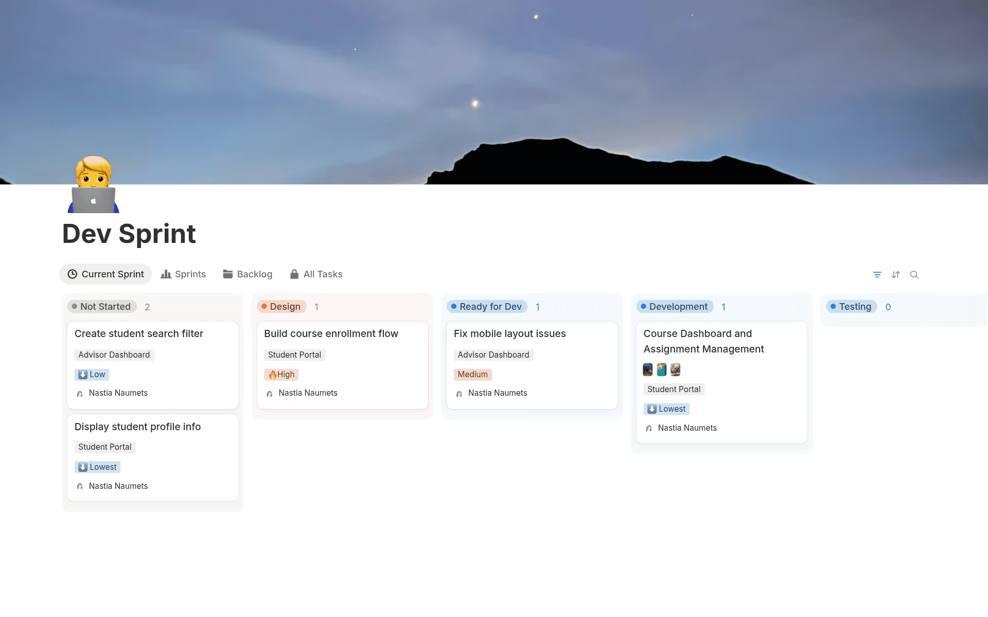Click the clock icon on Current Sprint tab
Screen dimensions: 988x617
click(73, 274)
